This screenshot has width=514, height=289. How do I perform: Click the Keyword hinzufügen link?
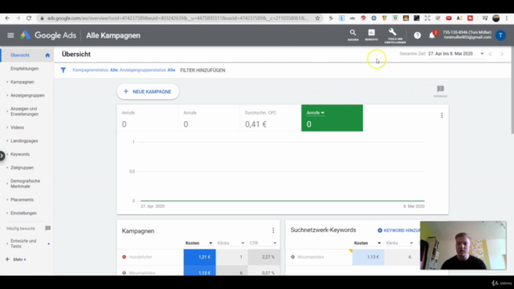[x=398, y=230]
